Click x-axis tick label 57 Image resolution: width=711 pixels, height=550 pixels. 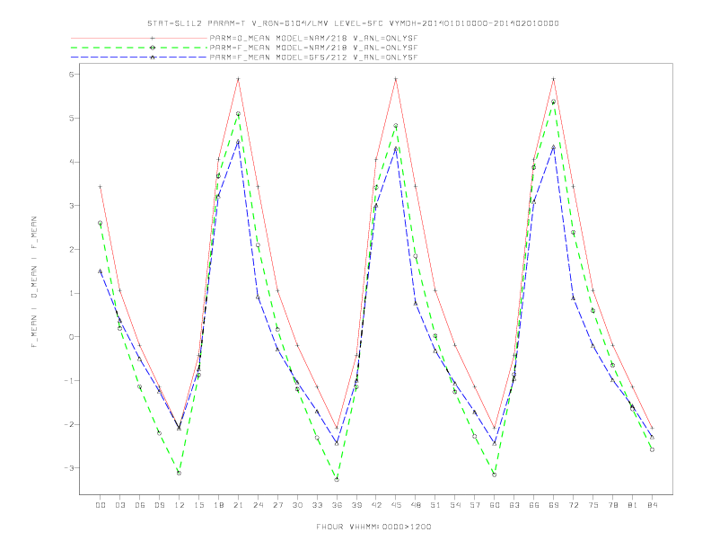475,505
